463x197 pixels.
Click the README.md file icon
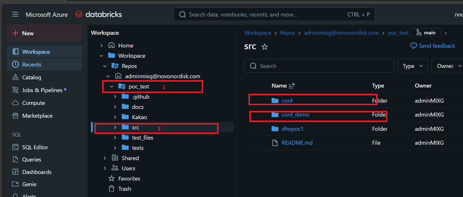pos(275,143)
